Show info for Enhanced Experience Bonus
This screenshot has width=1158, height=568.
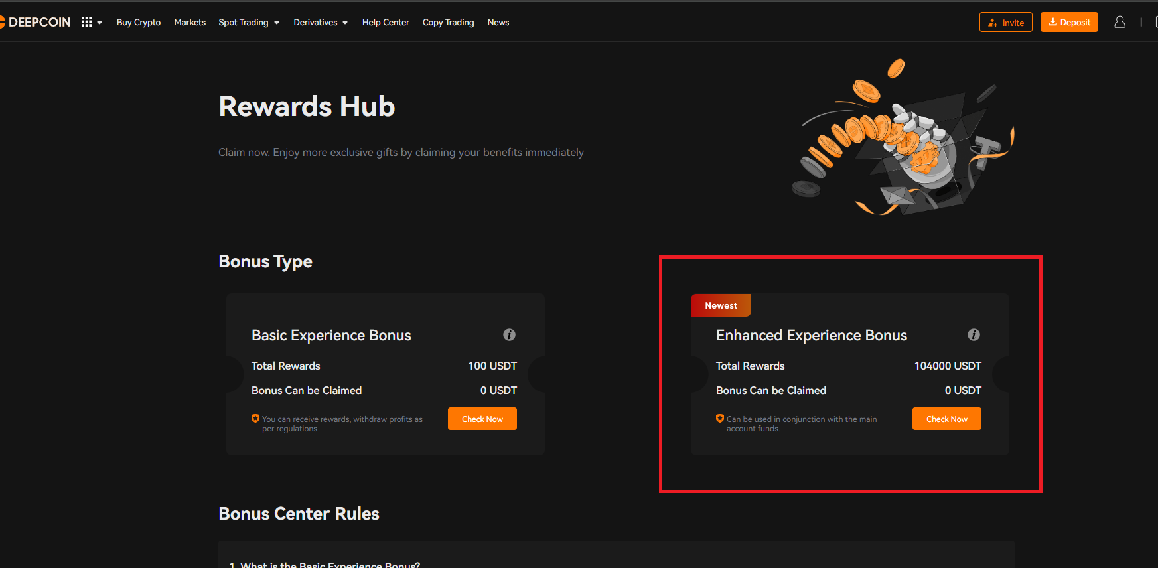tap(974, 335)
